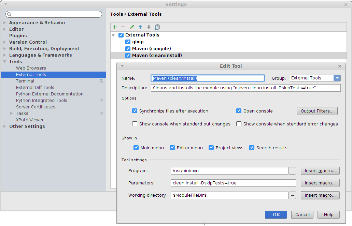
Task: Select Terminal in the settings sidebar
Action: 25,81
